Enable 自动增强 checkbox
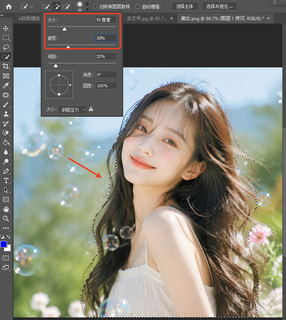This screenshot has width=286, height=320. coord(138,7)
